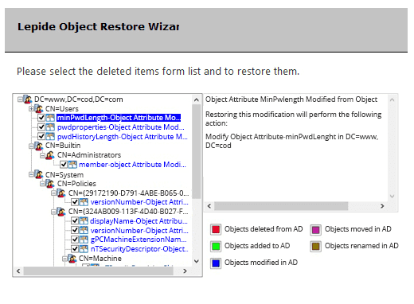Collapse the CN=Policies tree node
The width and height of the screenshot is (414, 304).
point(42,184)
